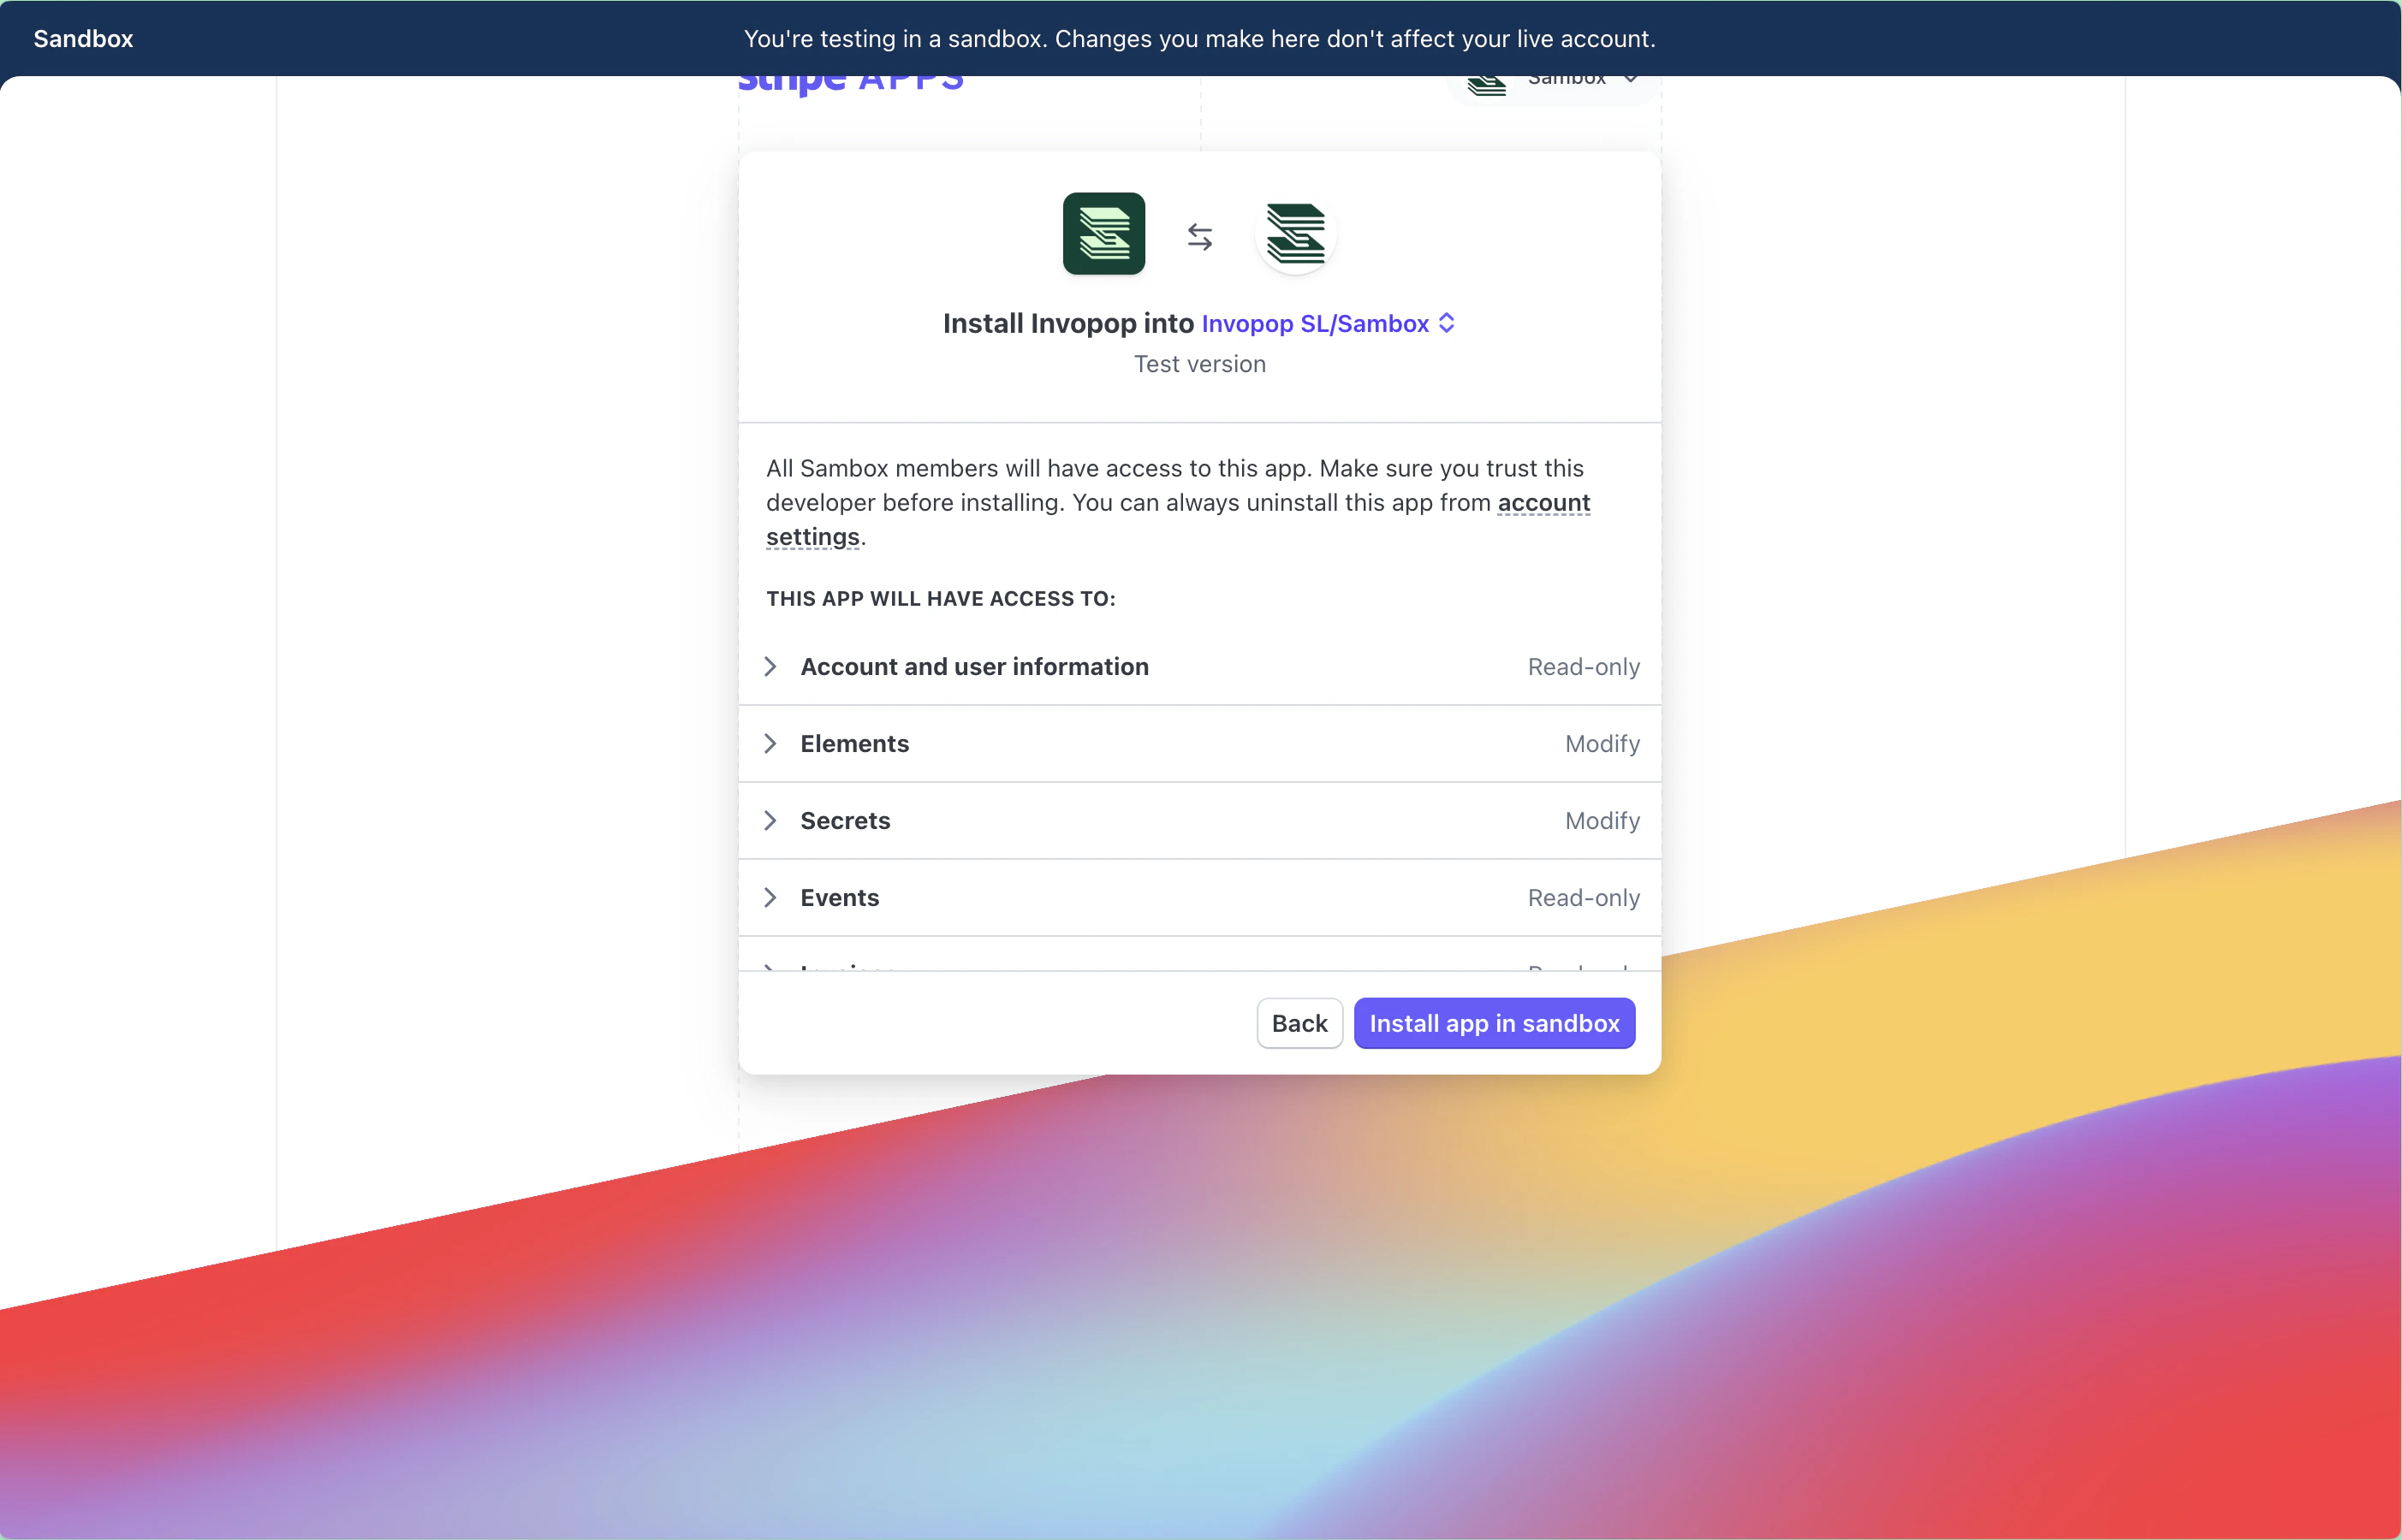Click the green Invopop app icon

click(x=1103, y=234)
